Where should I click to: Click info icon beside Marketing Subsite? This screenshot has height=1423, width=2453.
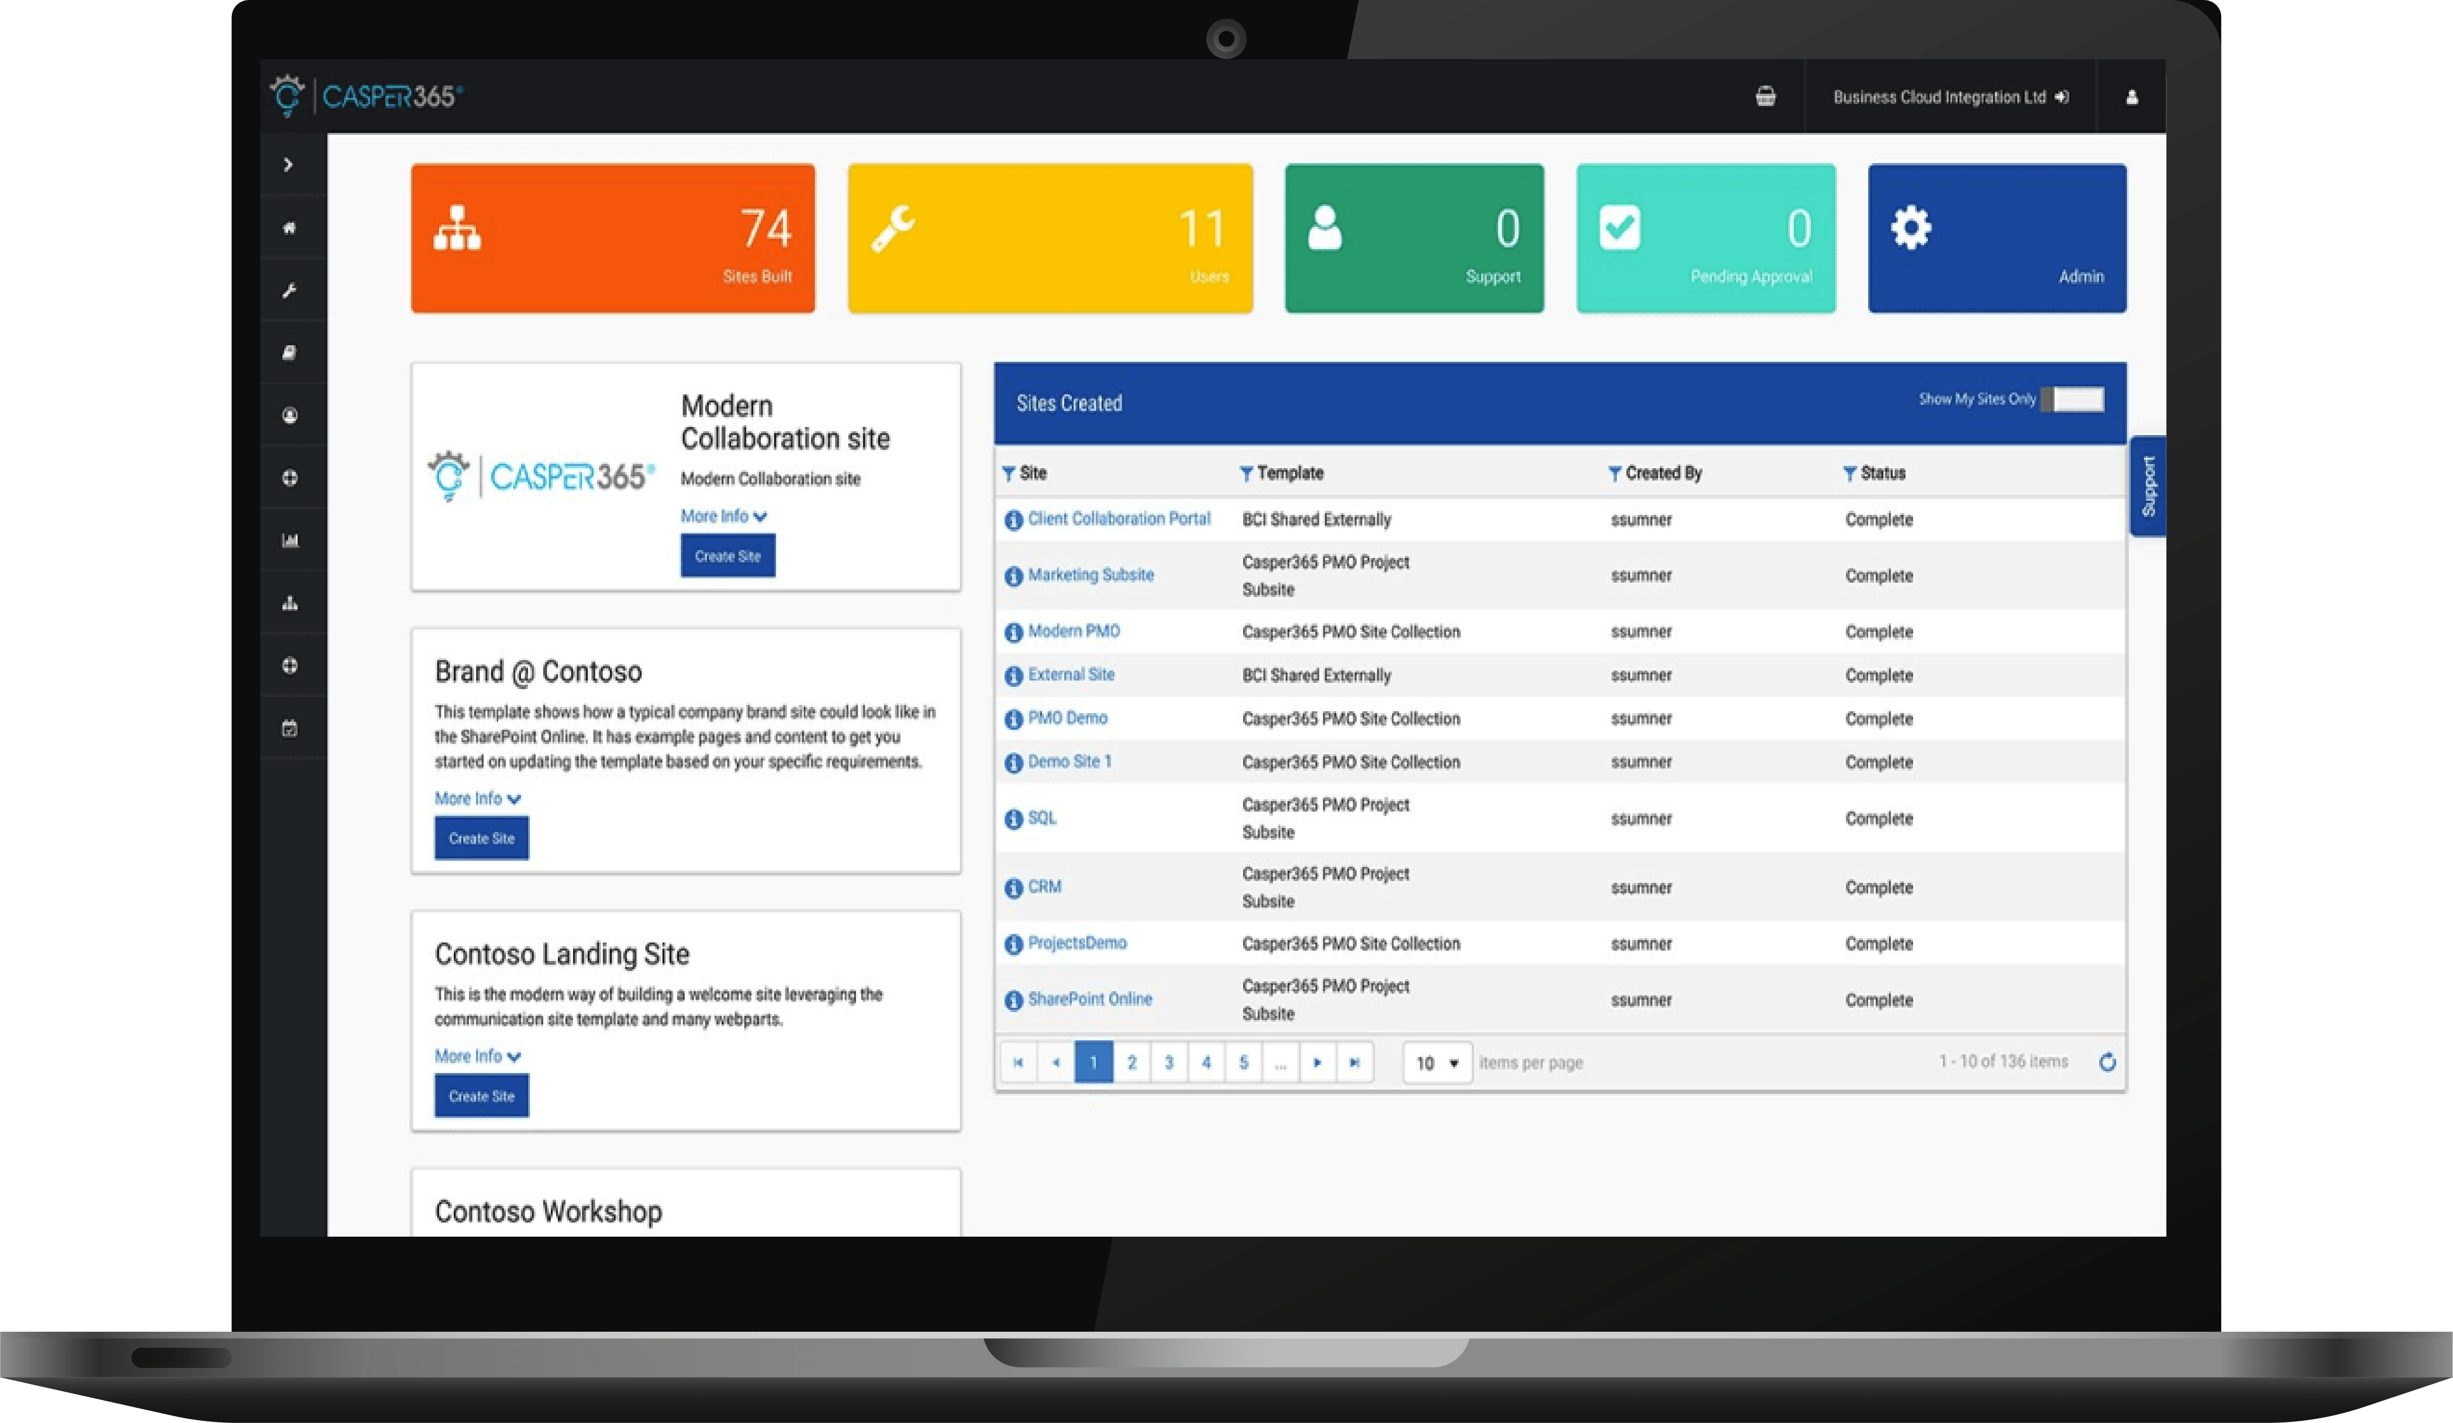pyautogui.click(x=1013, y=576)
